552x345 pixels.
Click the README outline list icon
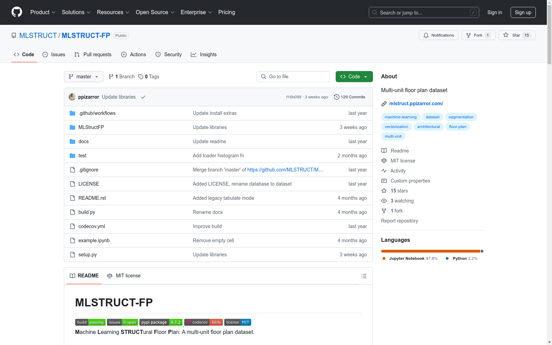pyautogui.click(x=364, y=276)
